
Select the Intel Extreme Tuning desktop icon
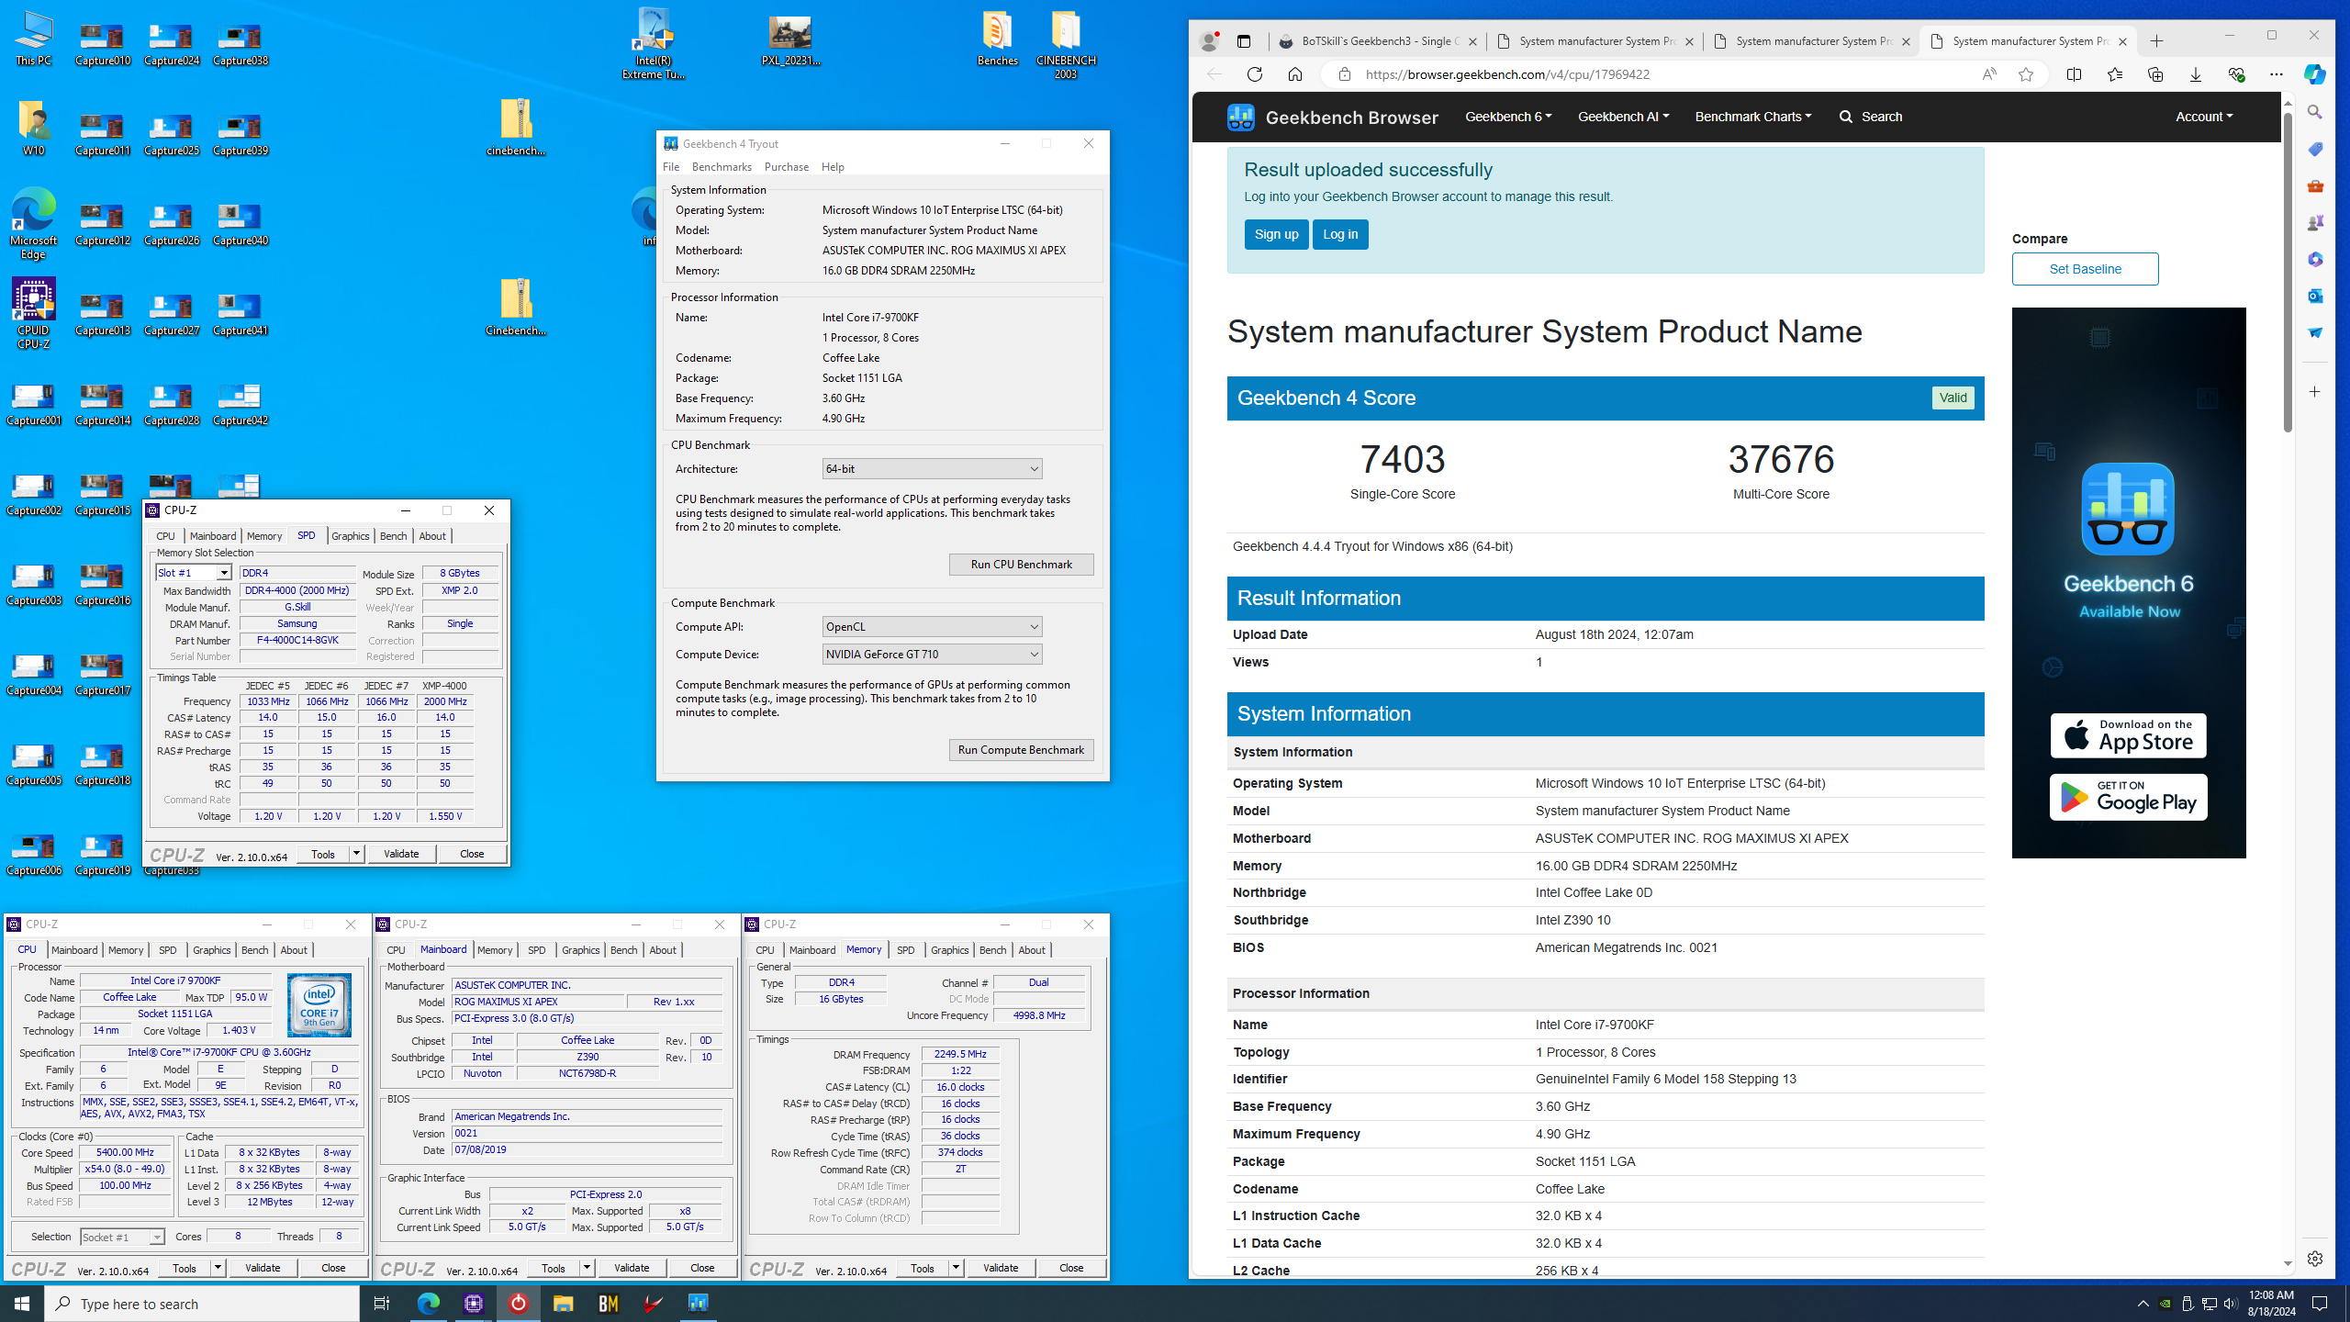[x=654, y=44]
